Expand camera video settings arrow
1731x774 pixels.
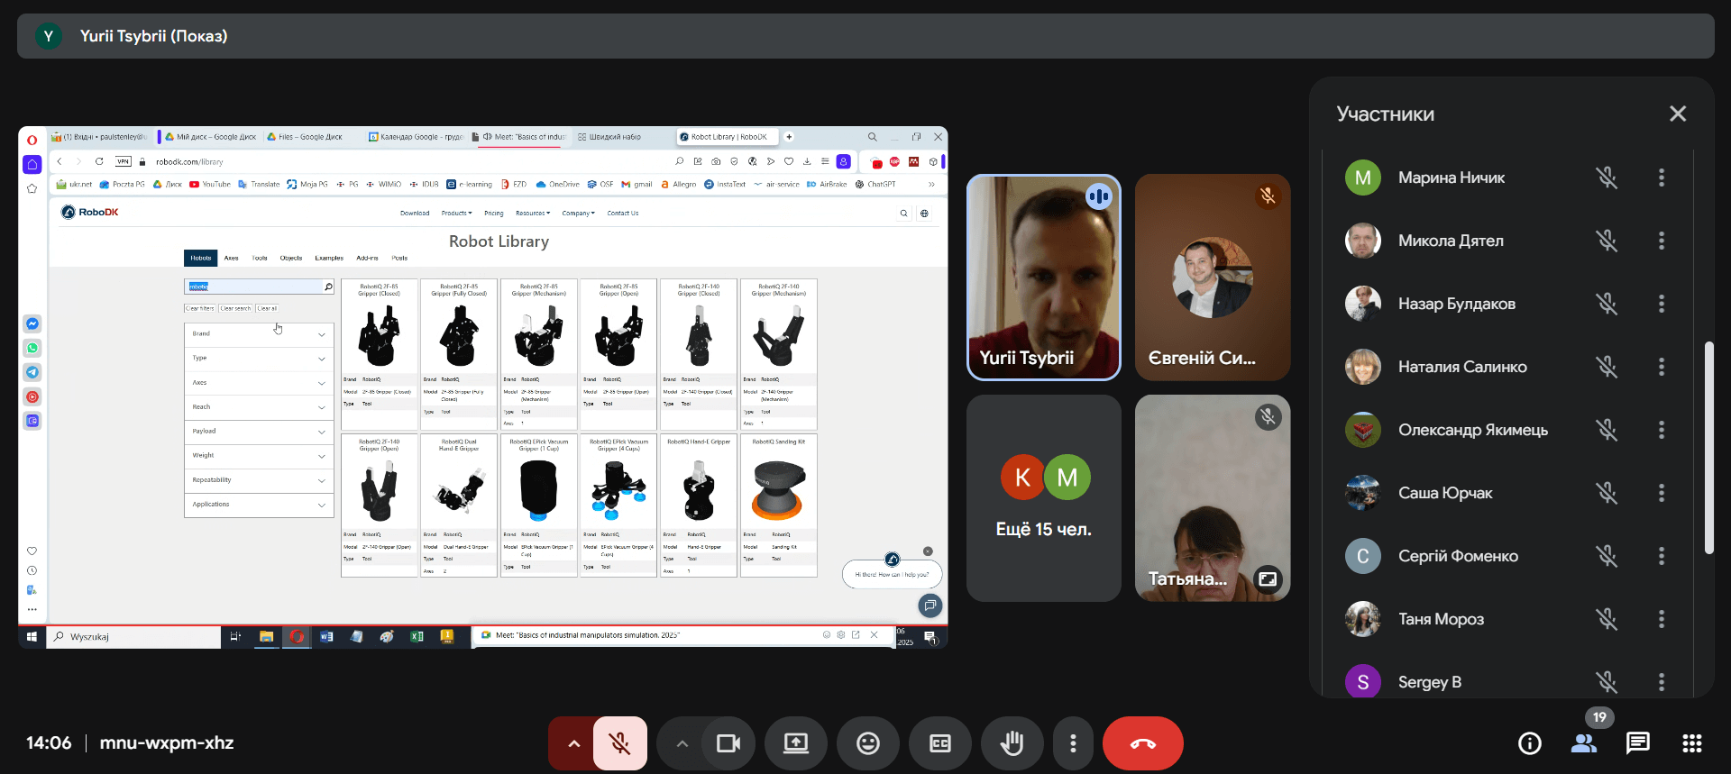click(682, 743)
